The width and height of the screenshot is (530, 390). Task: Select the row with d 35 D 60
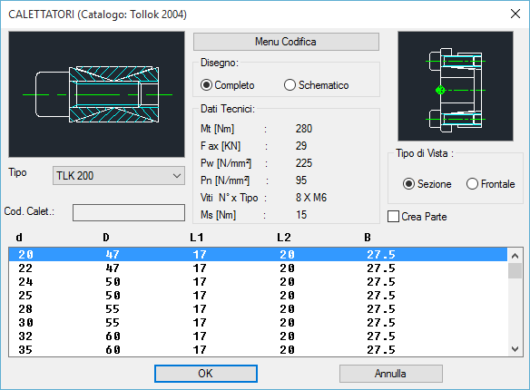pos(259,350)
